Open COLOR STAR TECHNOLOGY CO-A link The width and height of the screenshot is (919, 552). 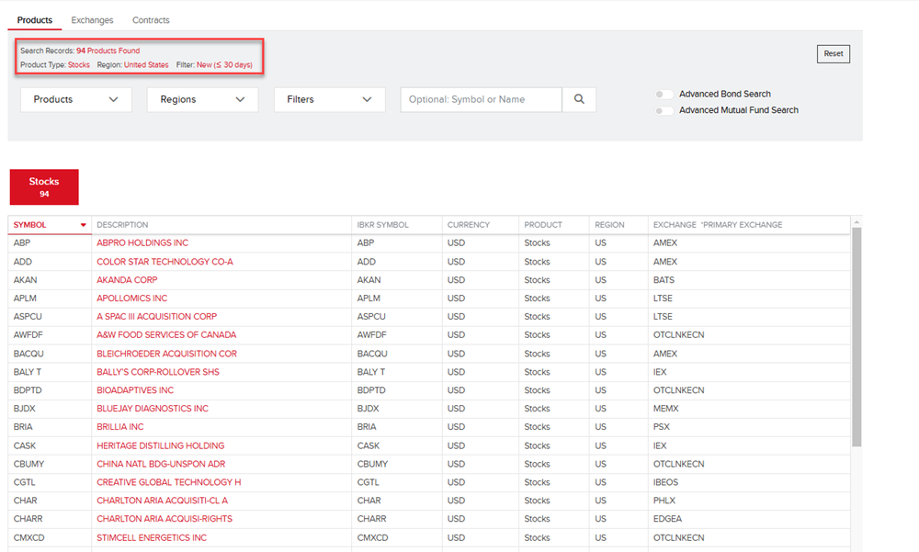coord(165,262)
